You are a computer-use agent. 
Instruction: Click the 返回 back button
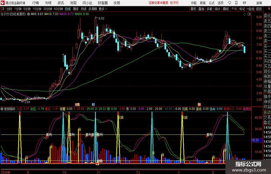click(259, 9)
